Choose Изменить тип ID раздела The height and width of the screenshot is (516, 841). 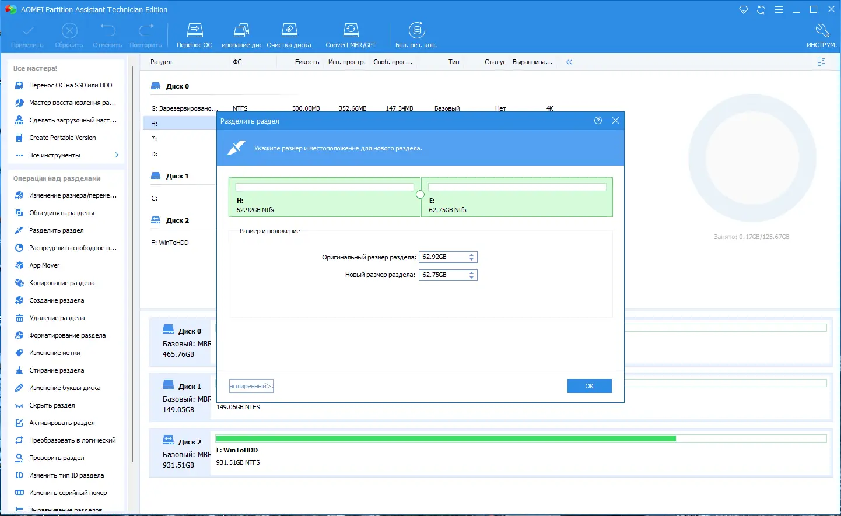tap(67, 475)
